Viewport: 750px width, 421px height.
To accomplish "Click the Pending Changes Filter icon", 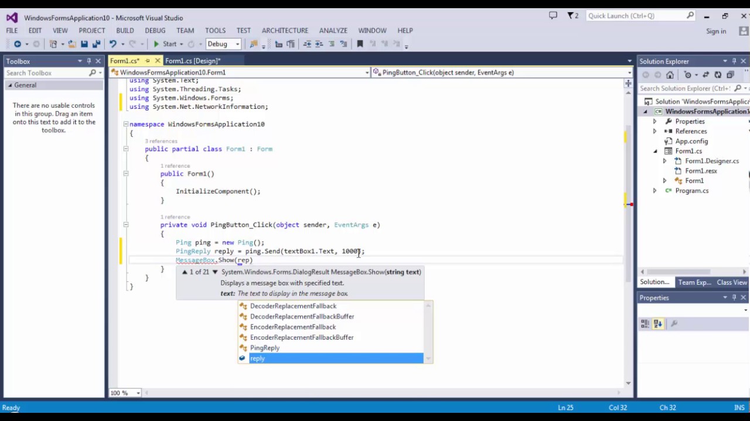I will (x=688, y=75).
